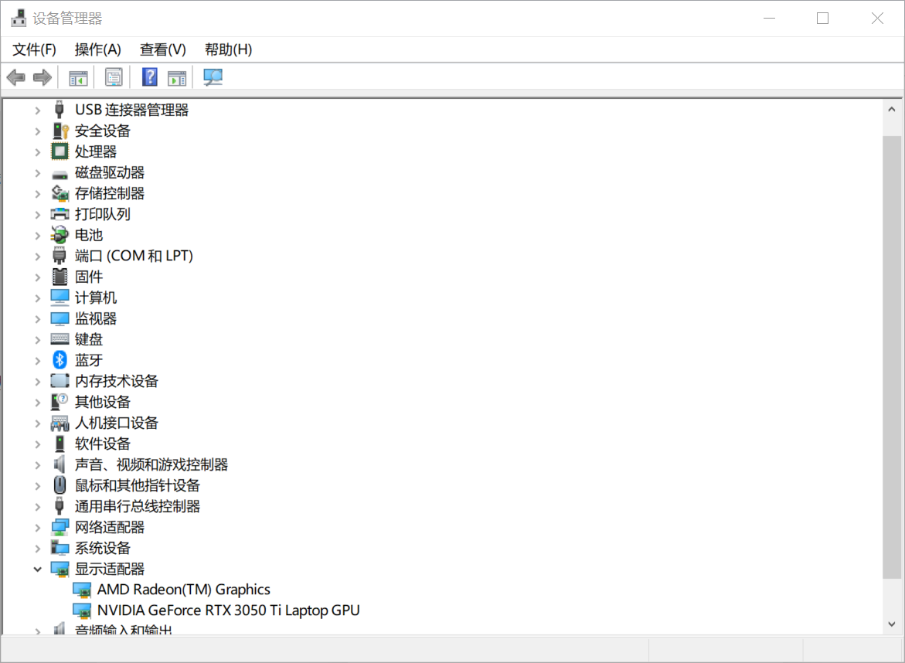Select the NVIDIA GeForce RTX 3050 Ti icon

(x=82, y=610)
